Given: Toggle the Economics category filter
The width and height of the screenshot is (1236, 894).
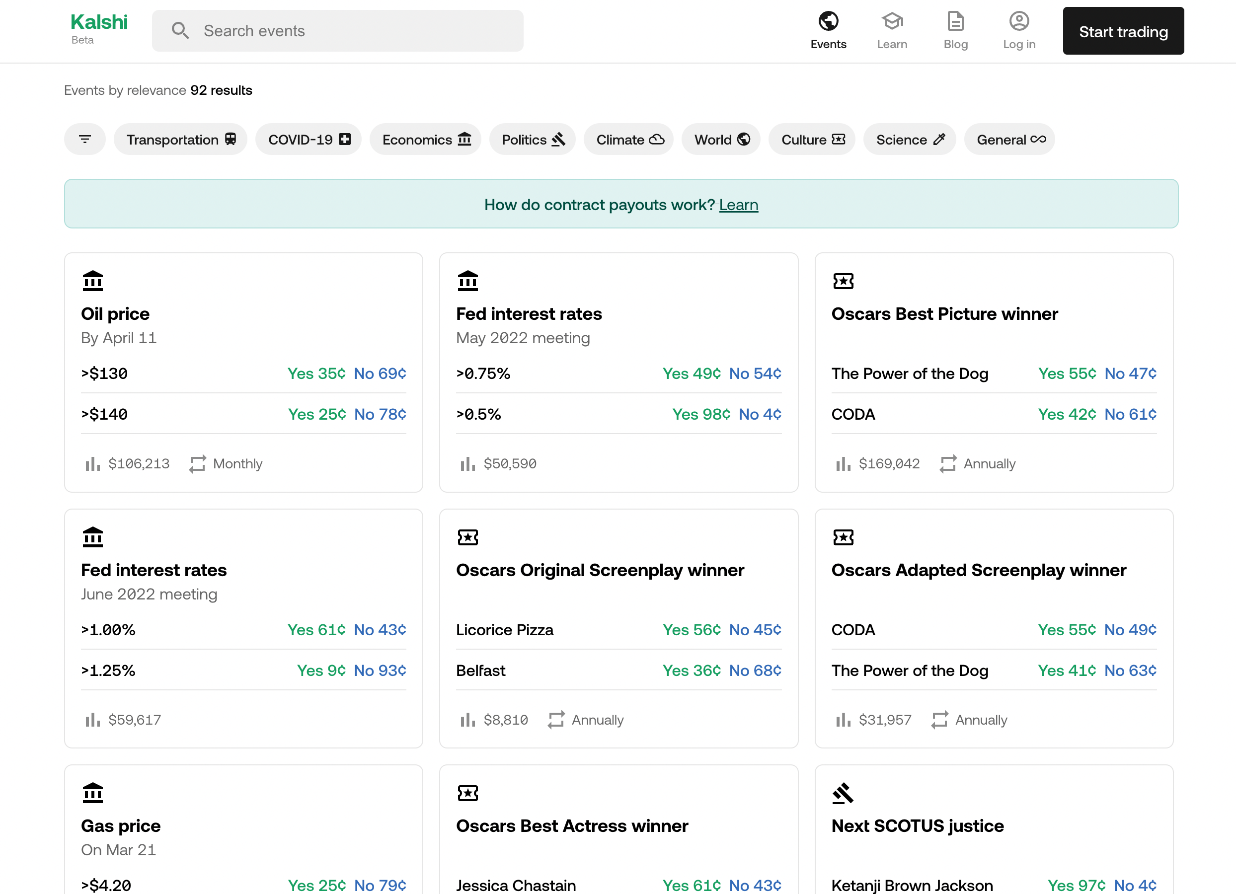Looking at the screenshot, I should [x=426, y=140].
